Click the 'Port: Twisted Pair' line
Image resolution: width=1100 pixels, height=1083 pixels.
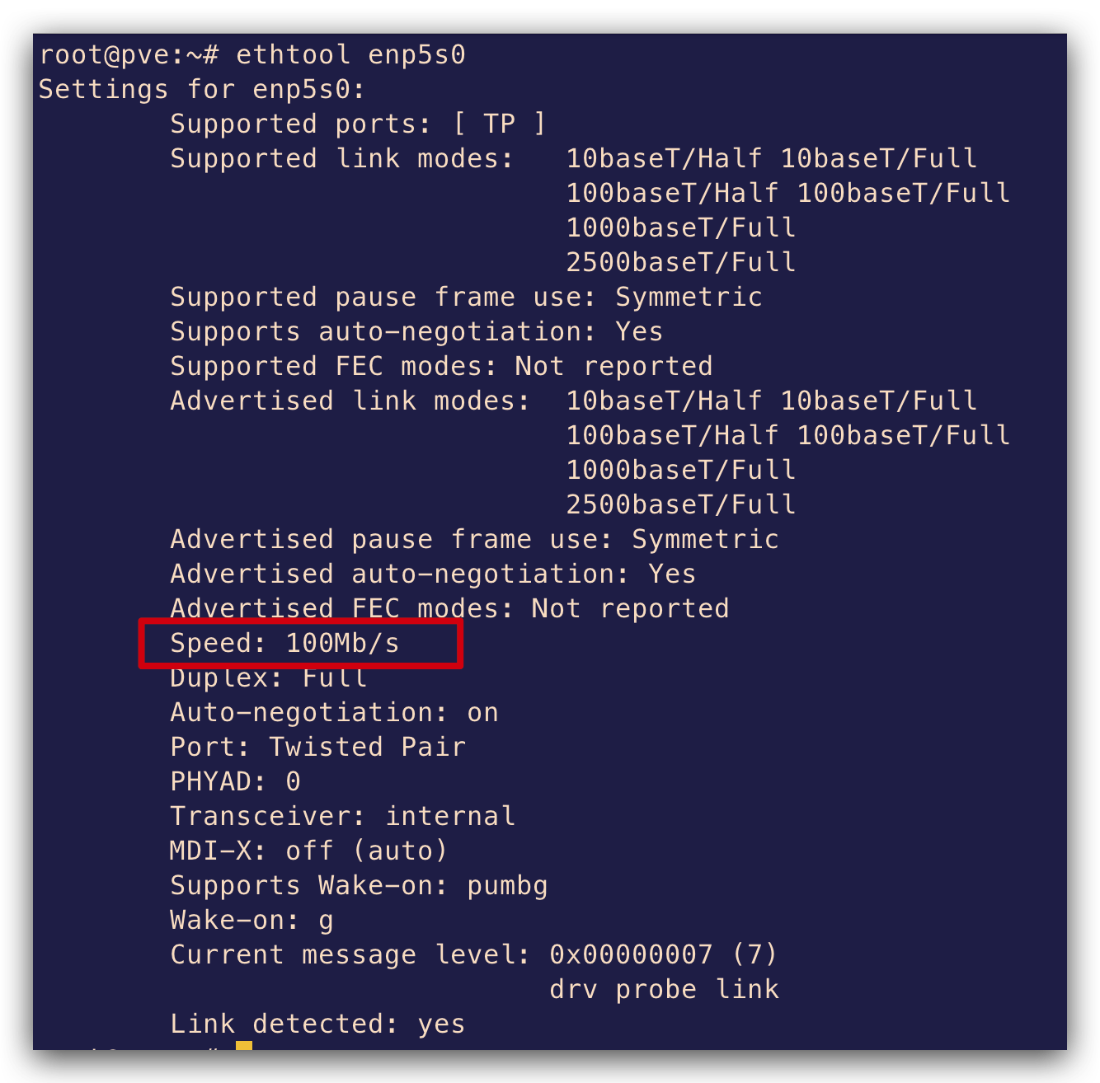pyautogui.click(x=318, y=747)
